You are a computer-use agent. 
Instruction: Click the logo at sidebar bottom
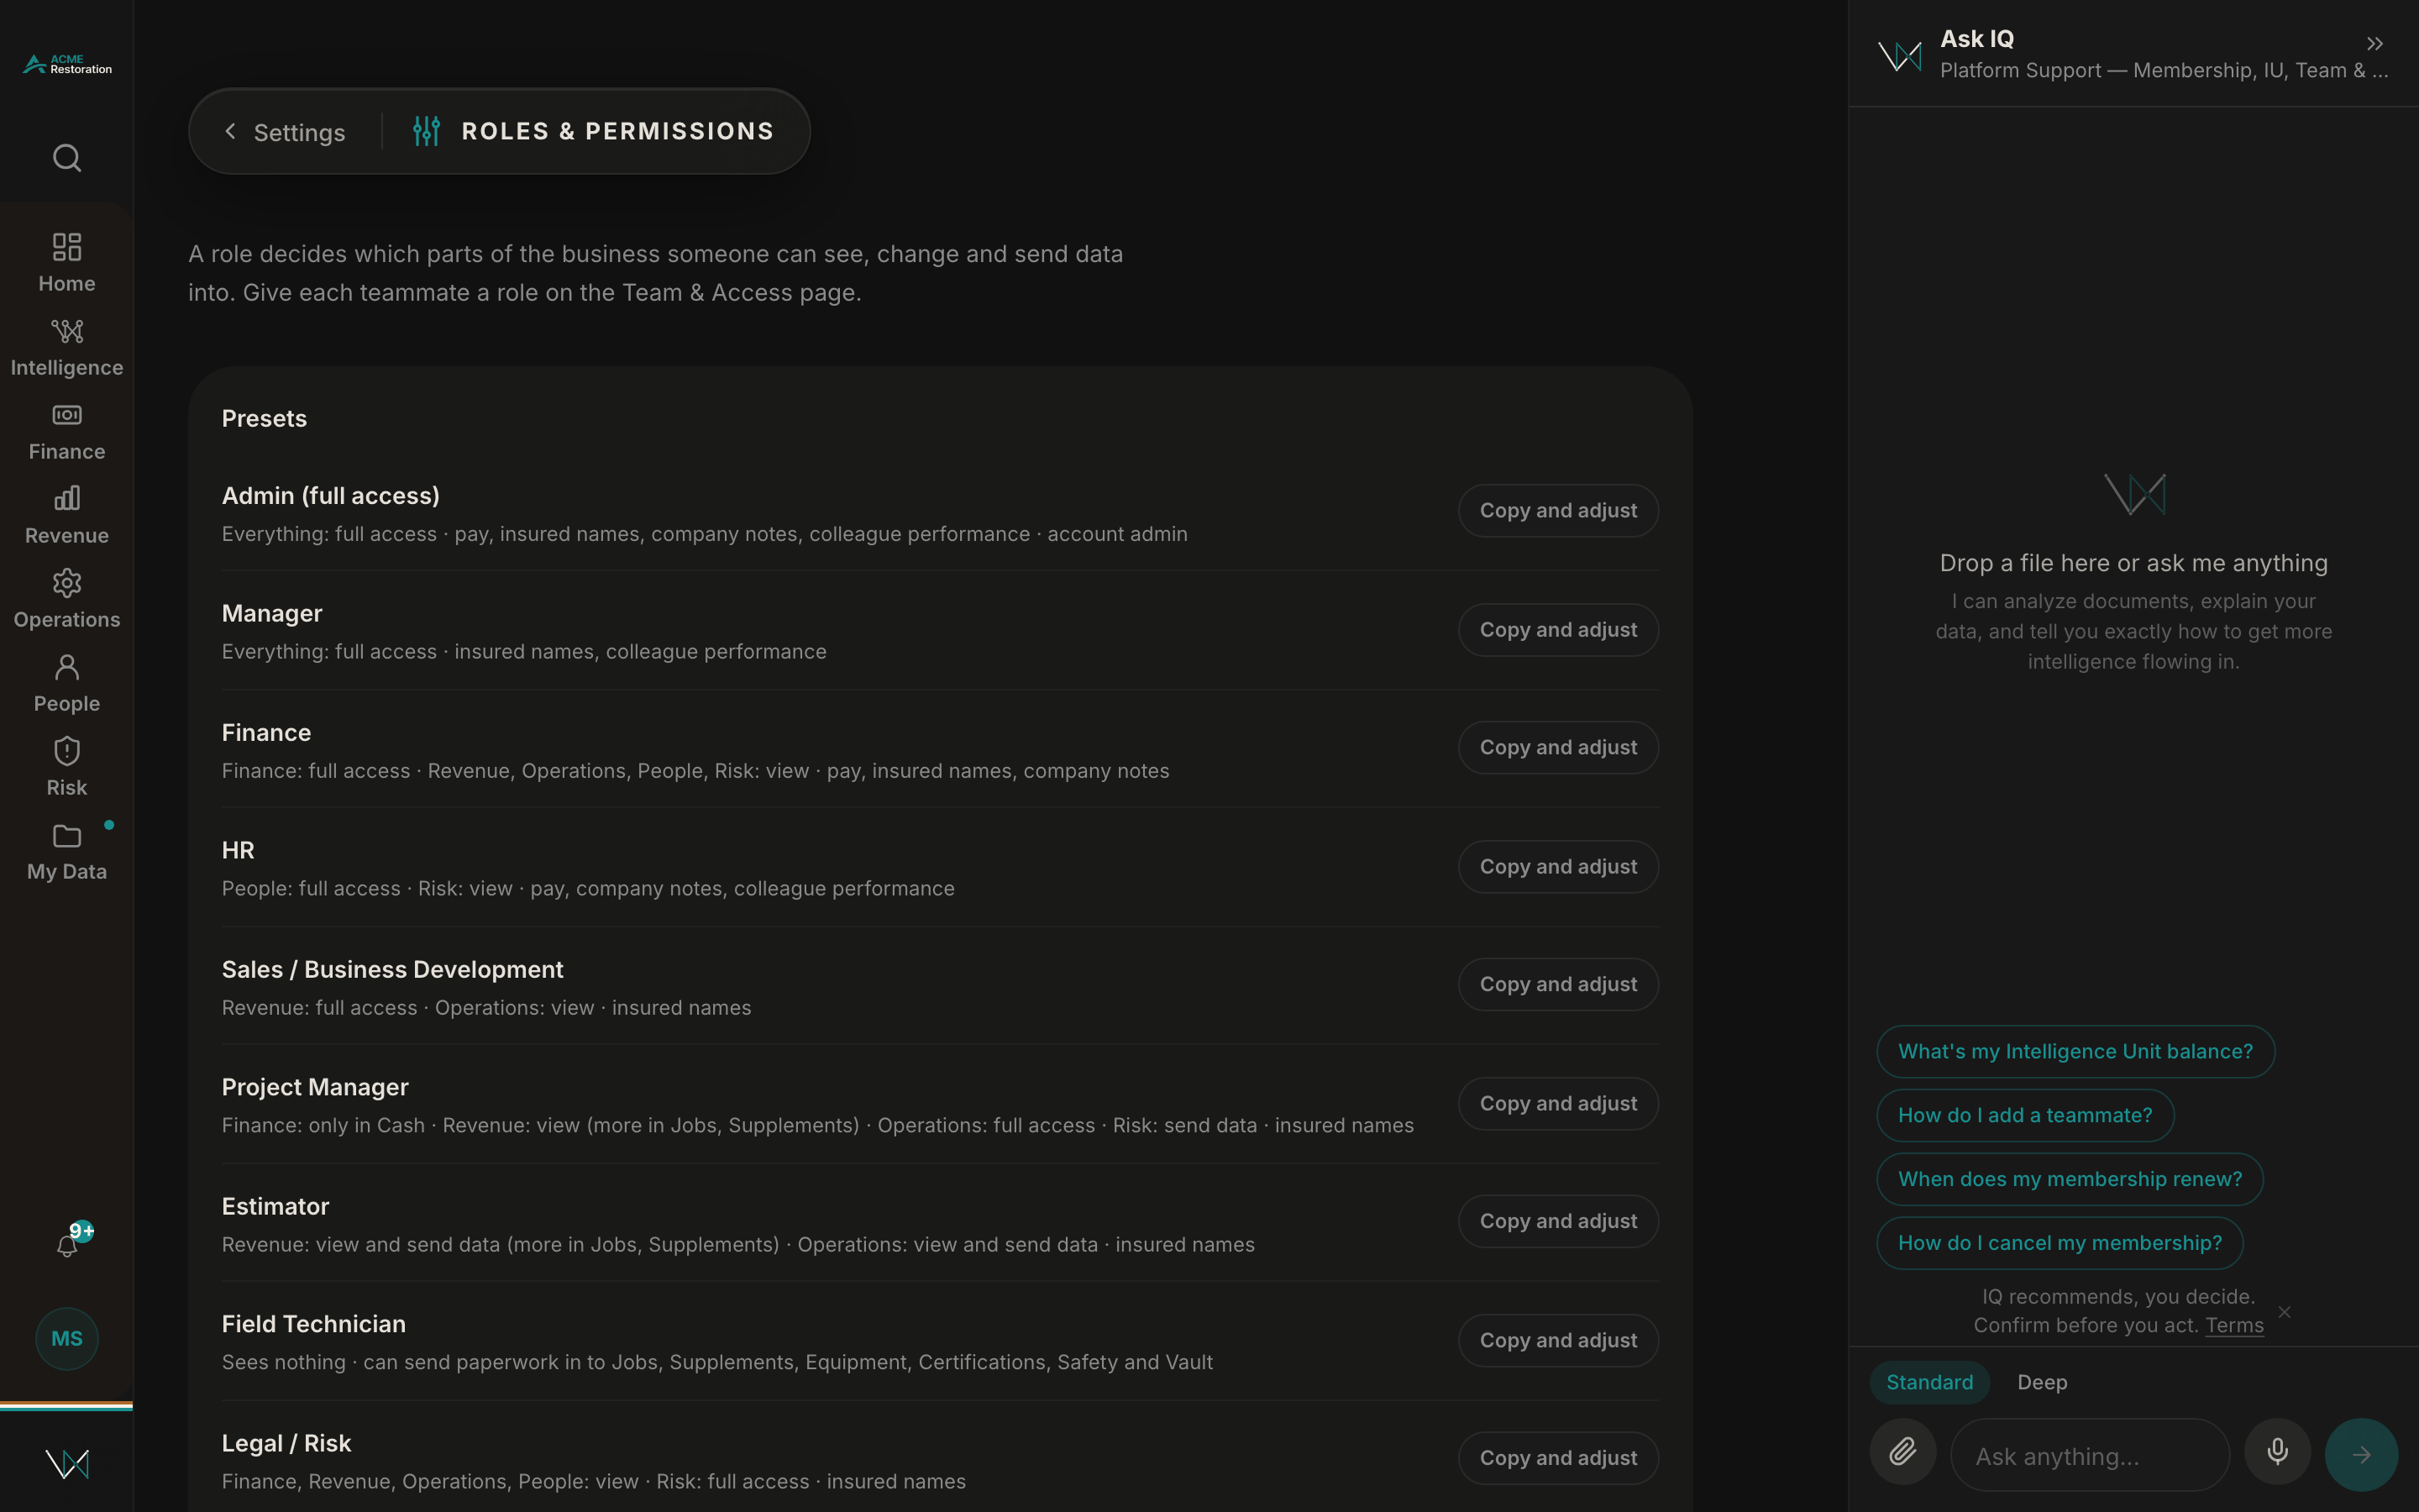[x=67, y=1463]
